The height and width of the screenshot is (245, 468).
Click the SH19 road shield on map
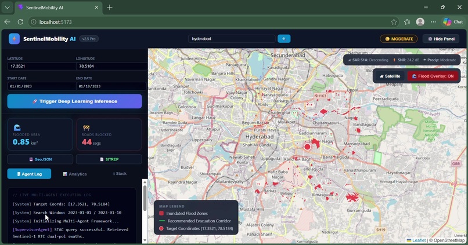pos(380,230)
